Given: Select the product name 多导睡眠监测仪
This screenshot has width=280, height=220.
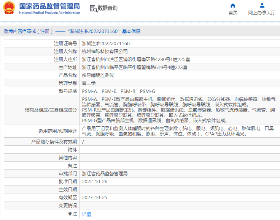Looking at the screenshot, I should pos(98,75).
